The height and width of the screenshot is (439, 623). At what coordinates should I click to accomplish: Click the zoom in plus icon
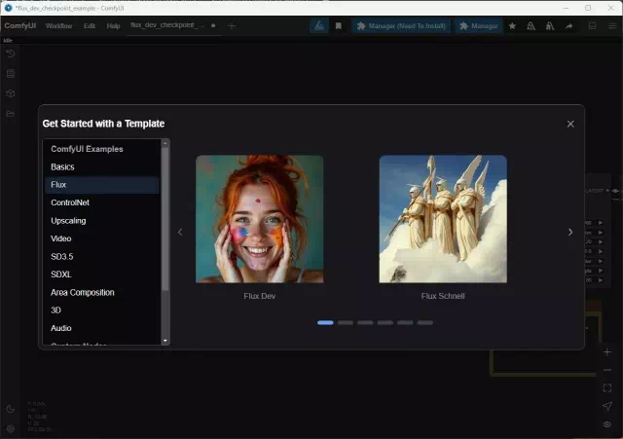607,351
